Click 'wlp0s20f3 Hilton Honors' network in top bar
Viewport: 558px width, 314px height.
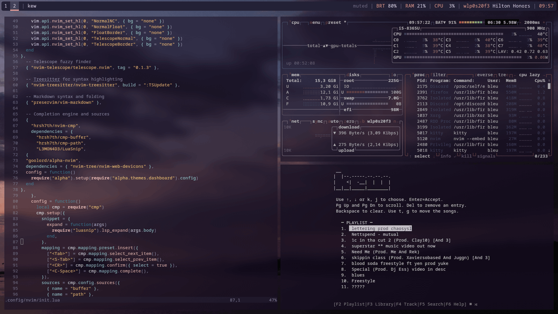(x=497, y=6)
